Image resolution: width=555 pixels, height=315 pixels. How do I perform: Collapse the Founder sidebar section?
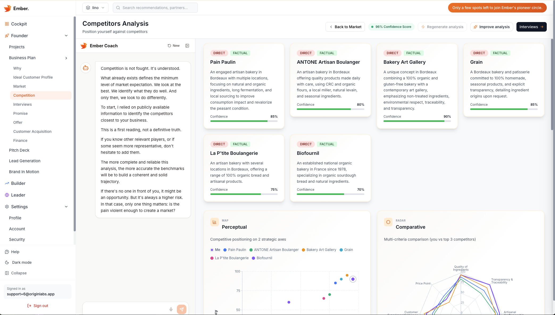(x=66, y=36)
